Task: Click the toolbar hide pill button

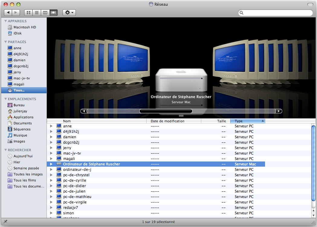Action: click(310, 5)
